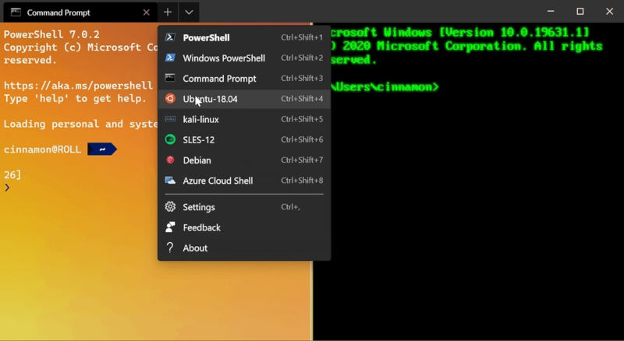
Task: Click the cinnamon@ROLL prompt text
Action: coord(42,149)
